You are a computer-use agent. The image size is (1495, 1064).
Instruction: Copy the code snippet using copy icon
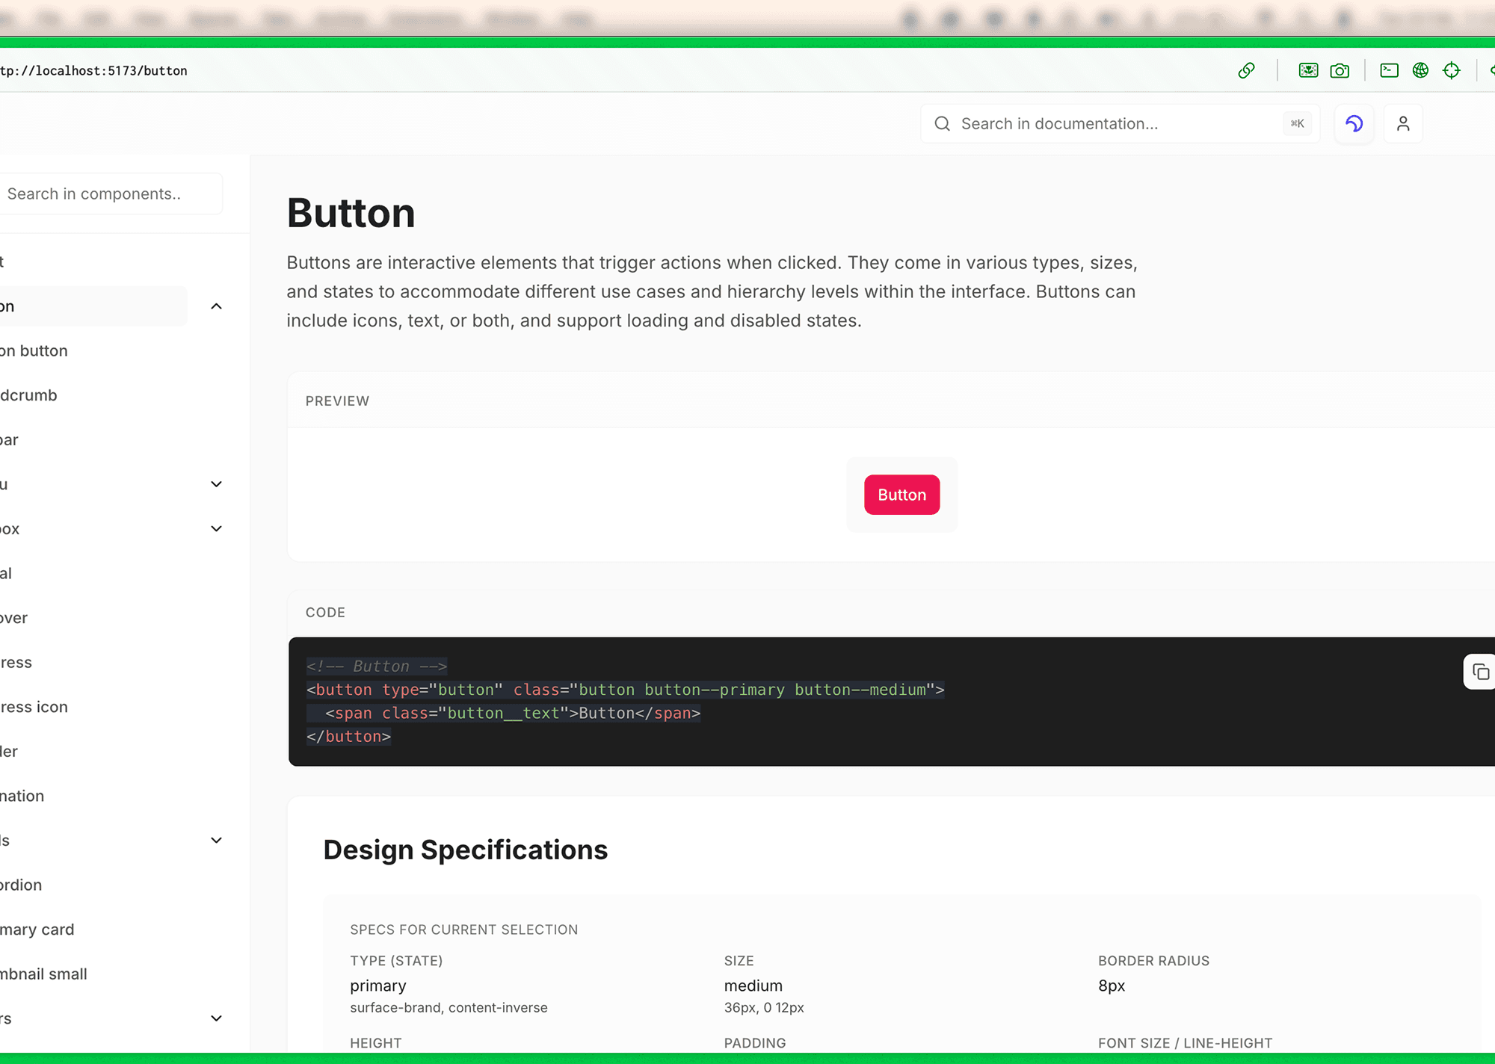(1480, 672)
